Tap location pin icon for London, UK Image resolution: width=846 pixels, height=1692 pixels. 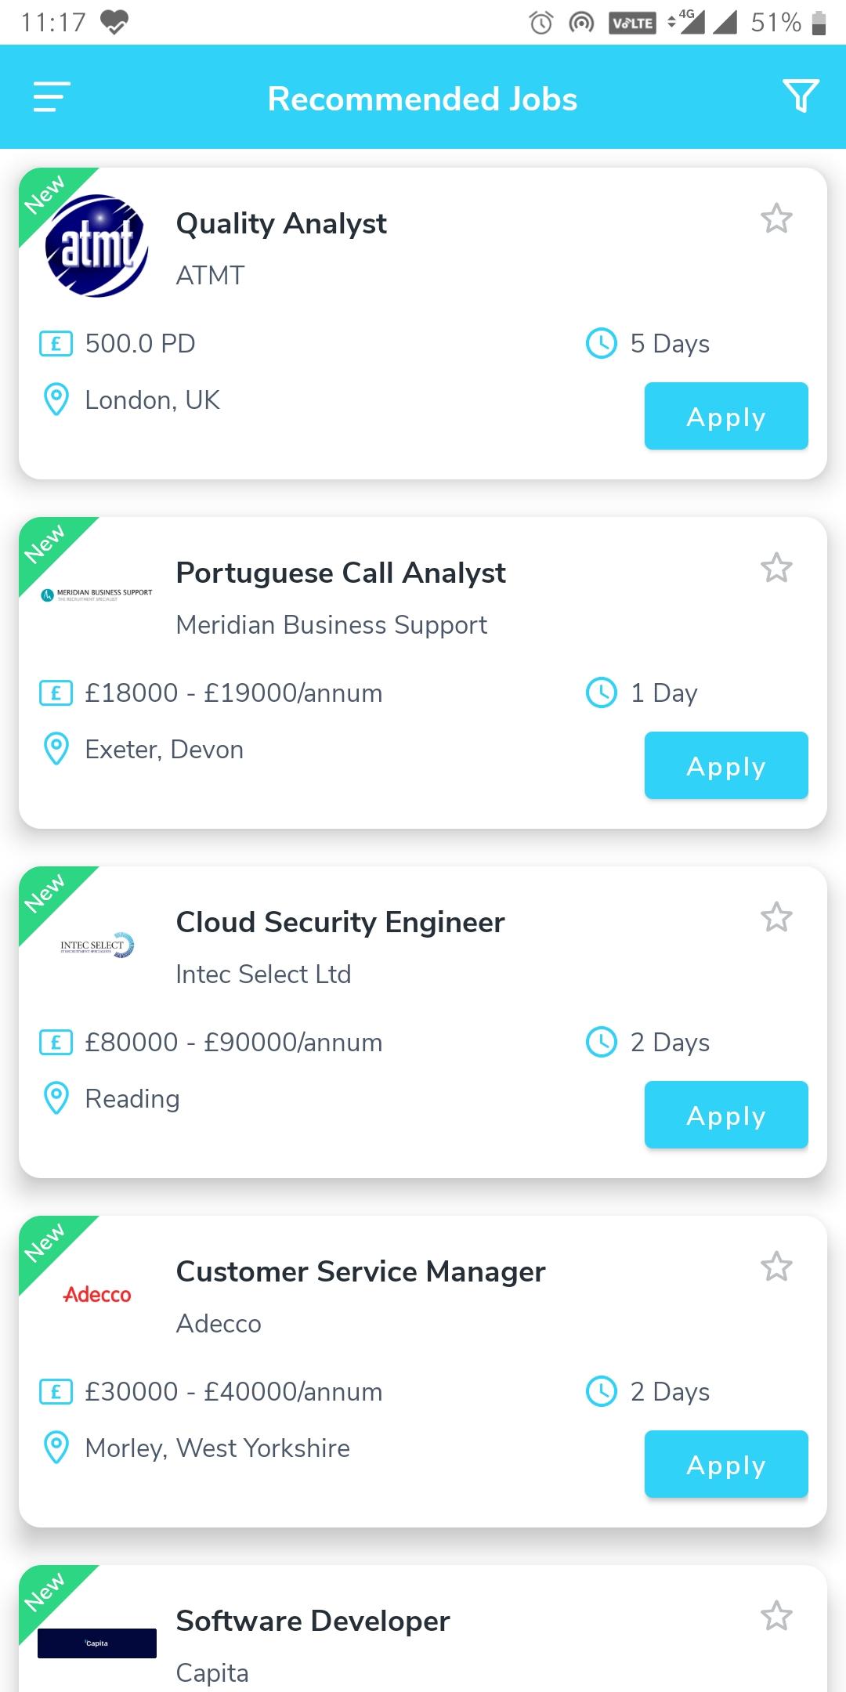click(56, 399)
